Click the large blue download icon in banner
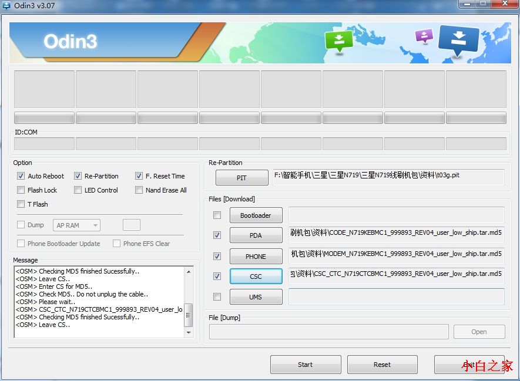This screenshot has width=520, height=381. 459,40
